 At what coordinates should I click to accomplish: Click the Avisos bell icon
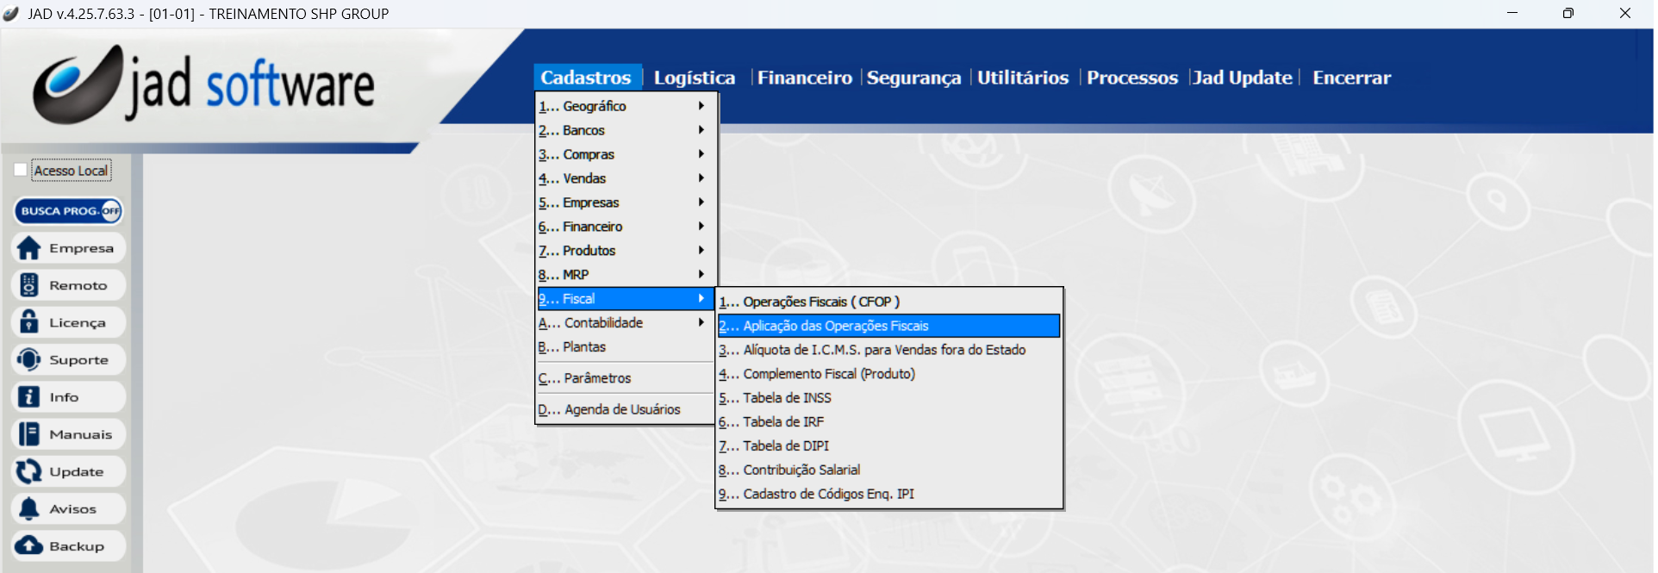[x=28, y=508]
